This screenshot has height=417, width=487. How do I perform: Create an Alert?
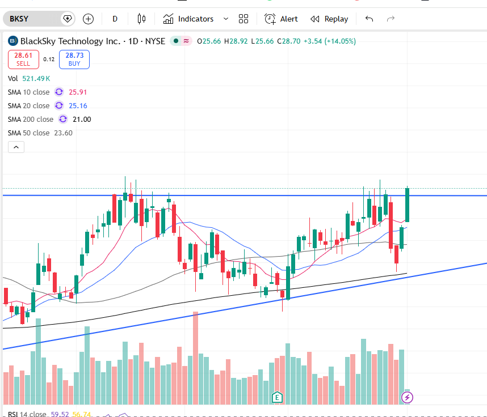click(x=281, y=19)
